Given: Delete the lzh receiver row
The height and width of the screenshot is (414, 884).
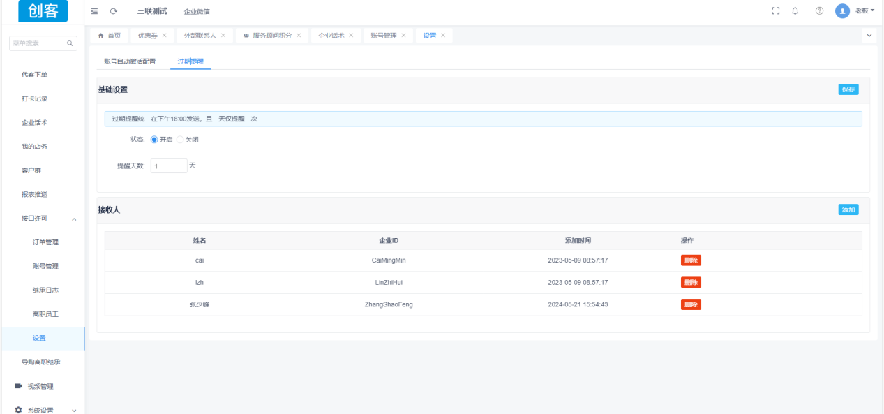Looking at the screenshot, I should tap(691, 282).
